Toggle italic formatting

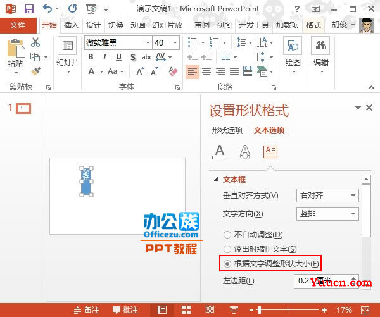point(104,57)
